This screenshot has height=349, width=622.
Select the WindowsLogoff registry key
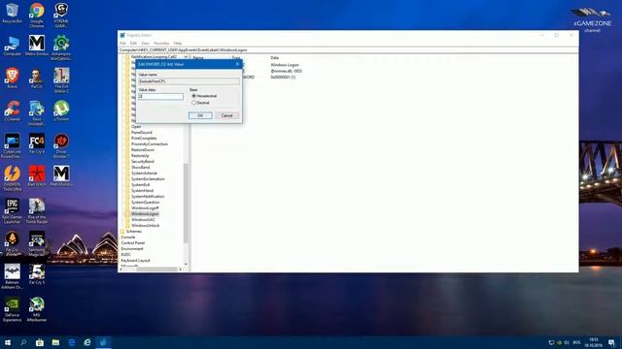click(x=145, y=207)
